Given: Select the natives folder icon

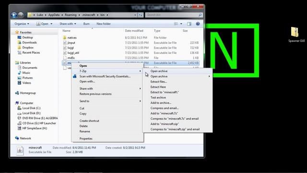Looking at the screenshot, I should tap(65, 37).
